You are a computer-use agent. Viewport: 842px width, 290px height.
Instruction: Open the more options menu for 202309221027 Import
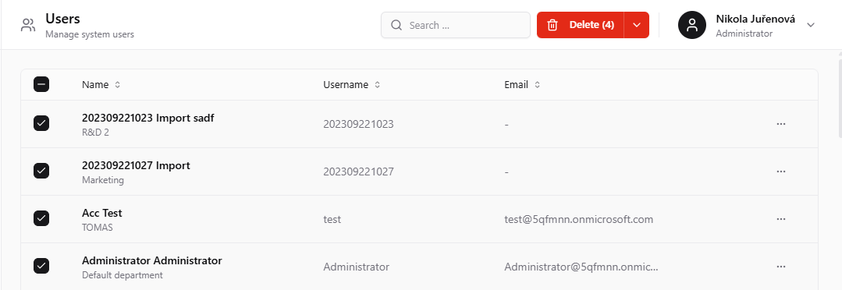(x=781, y=172)
